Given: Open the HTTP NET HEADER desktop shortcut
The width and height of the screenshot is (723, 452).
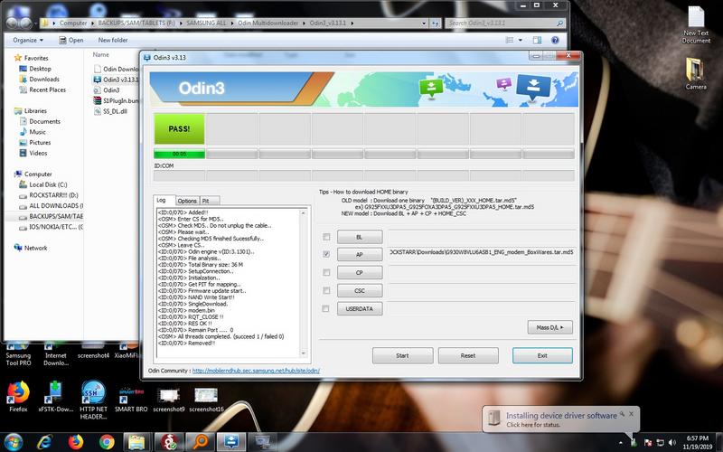Looking at the screenshot, I should tap(93, 400).
